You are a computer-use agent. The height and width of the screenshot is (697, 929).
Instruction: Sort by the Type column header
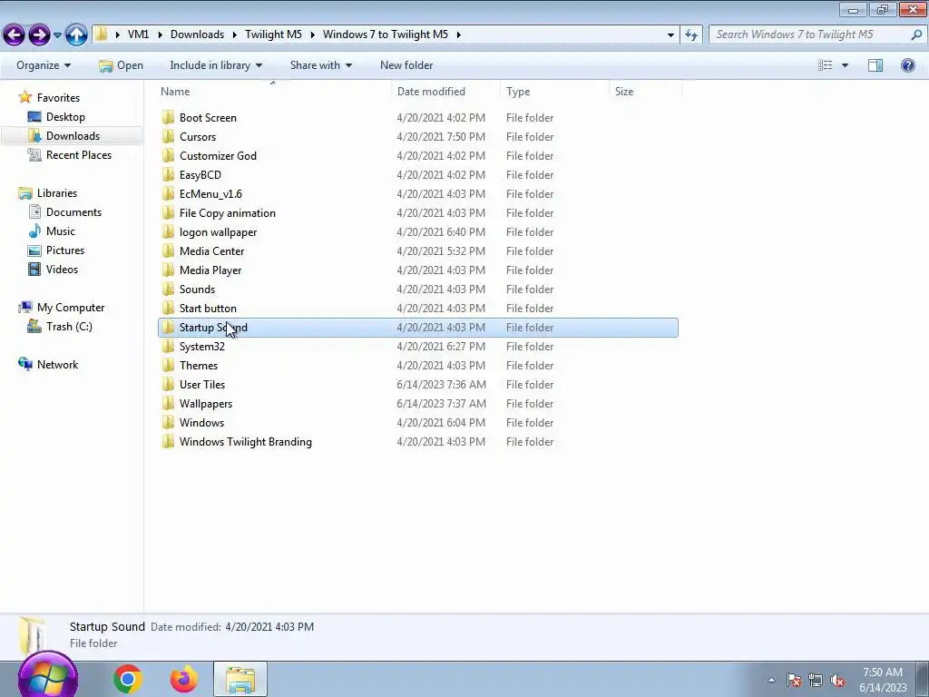click(x=518, y=92)
